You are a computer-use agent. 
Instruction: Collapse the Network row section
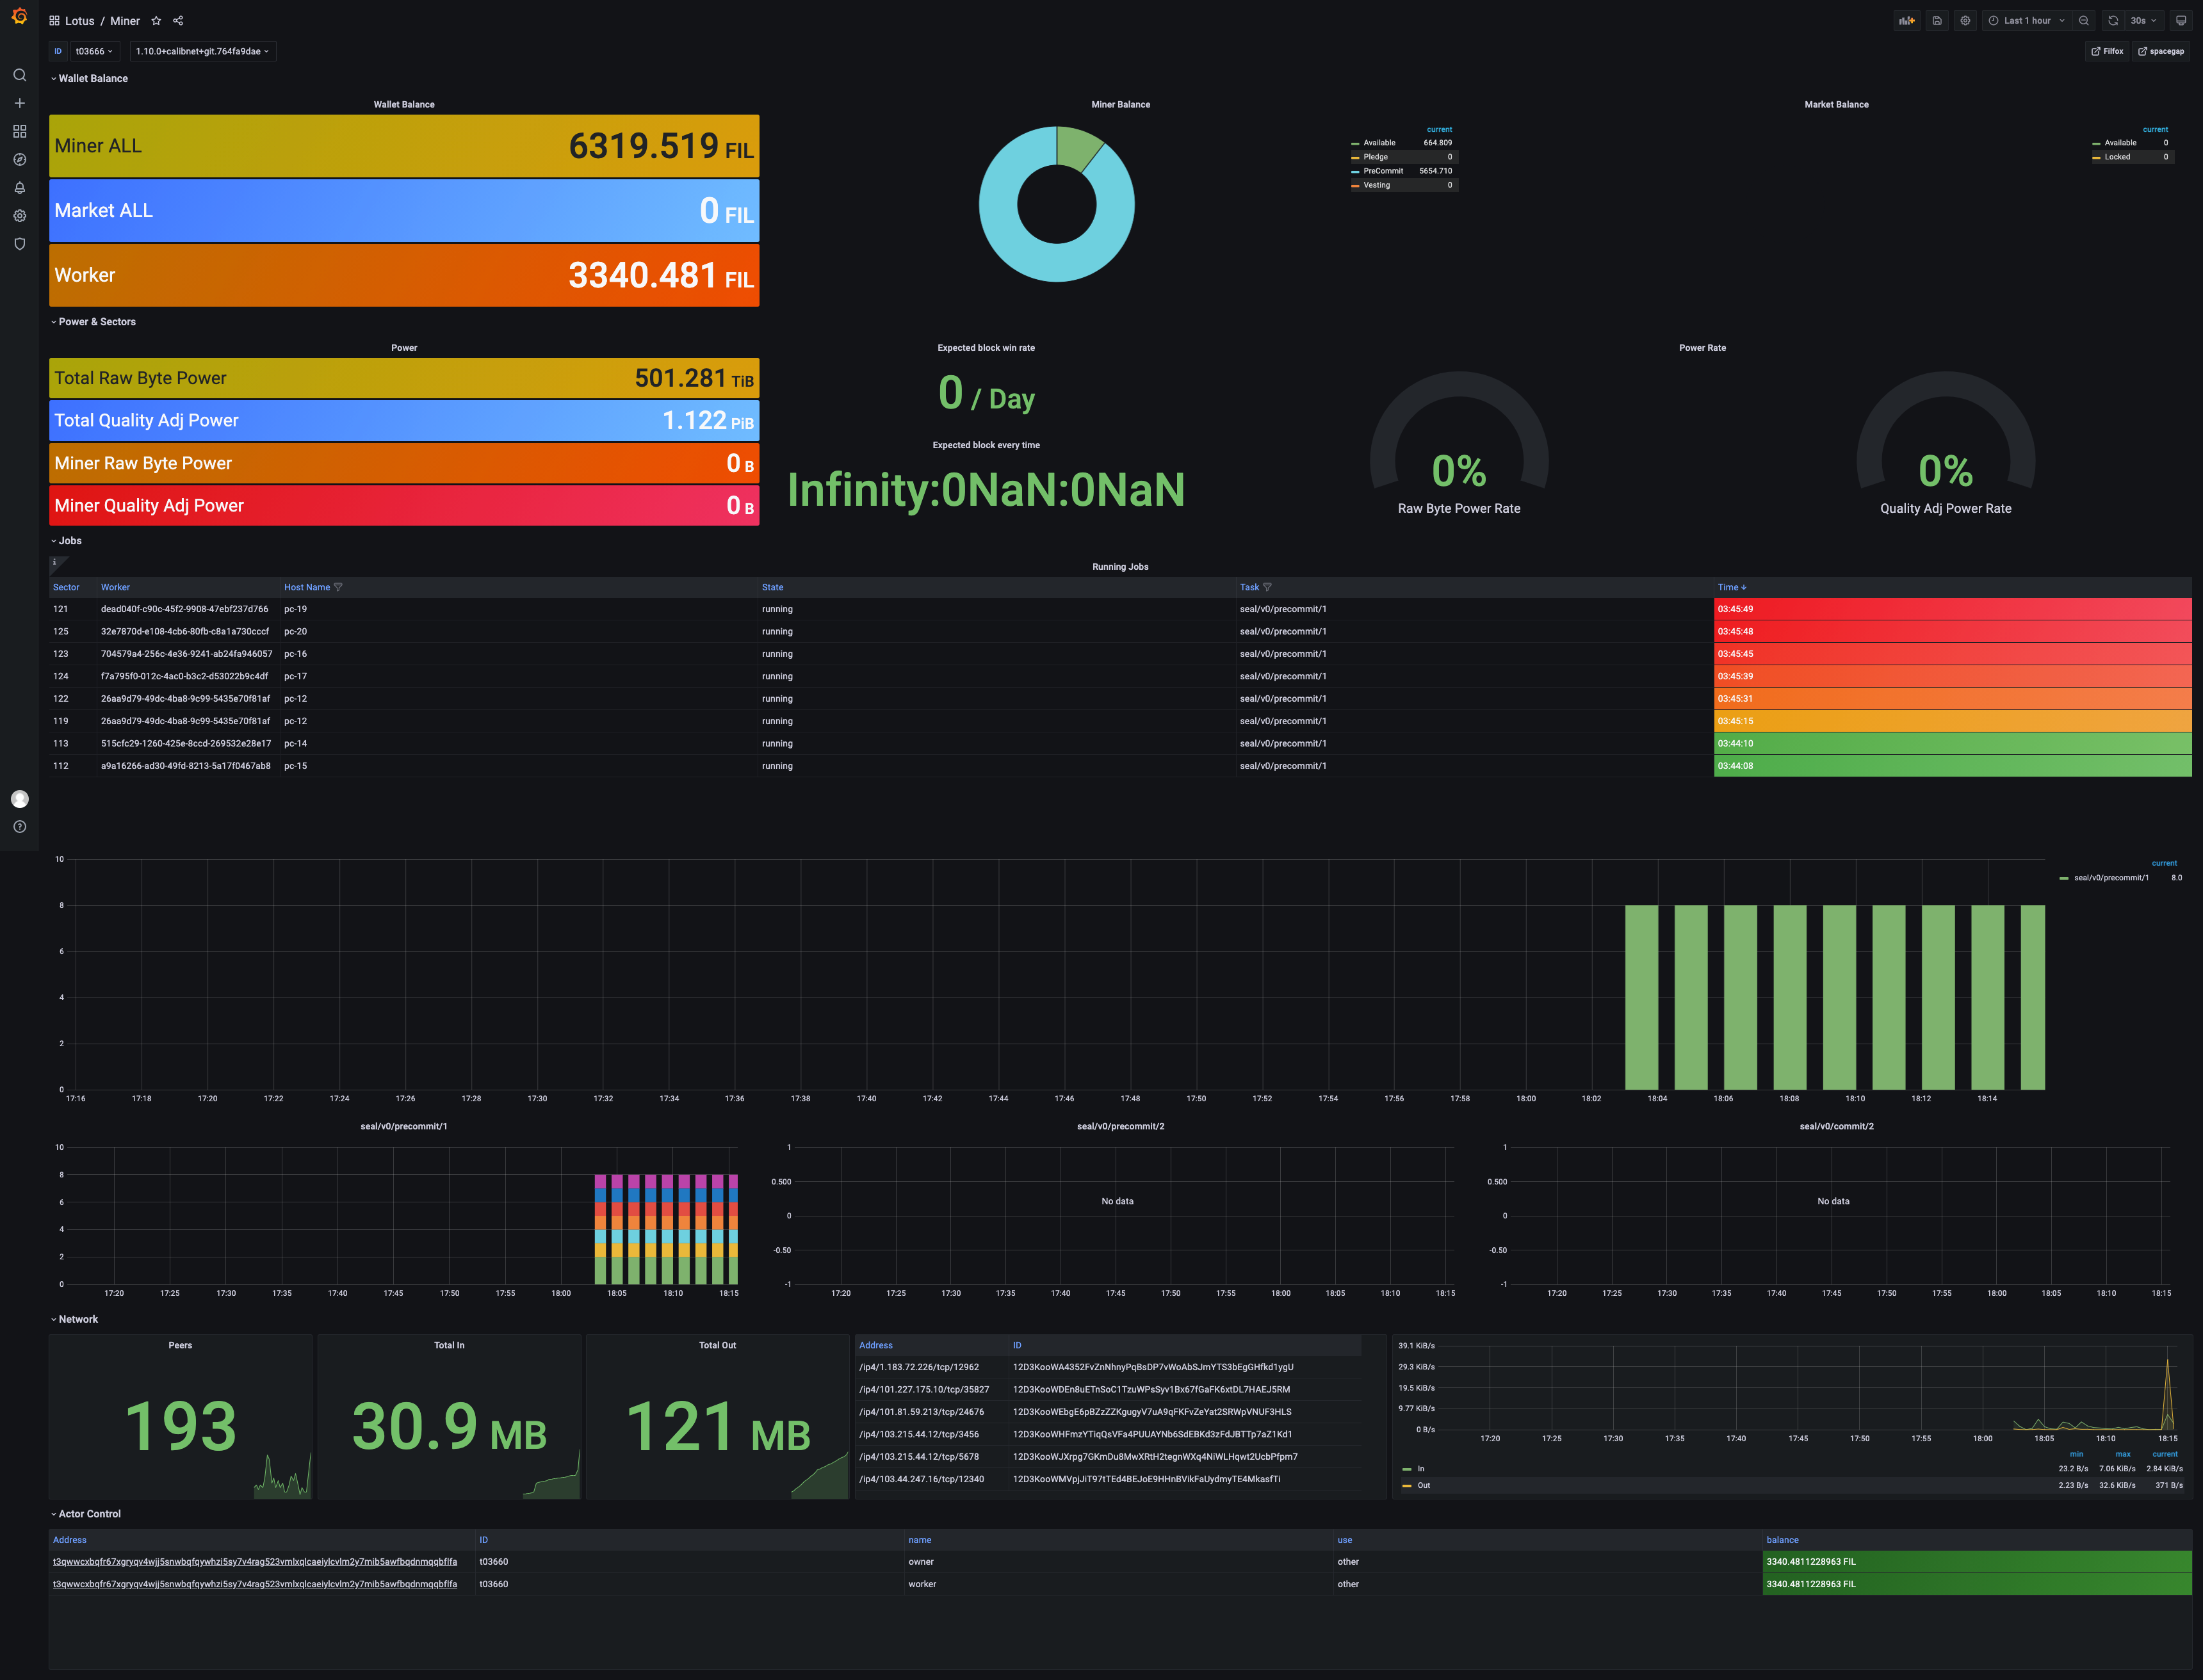[x=77, y=1319]
